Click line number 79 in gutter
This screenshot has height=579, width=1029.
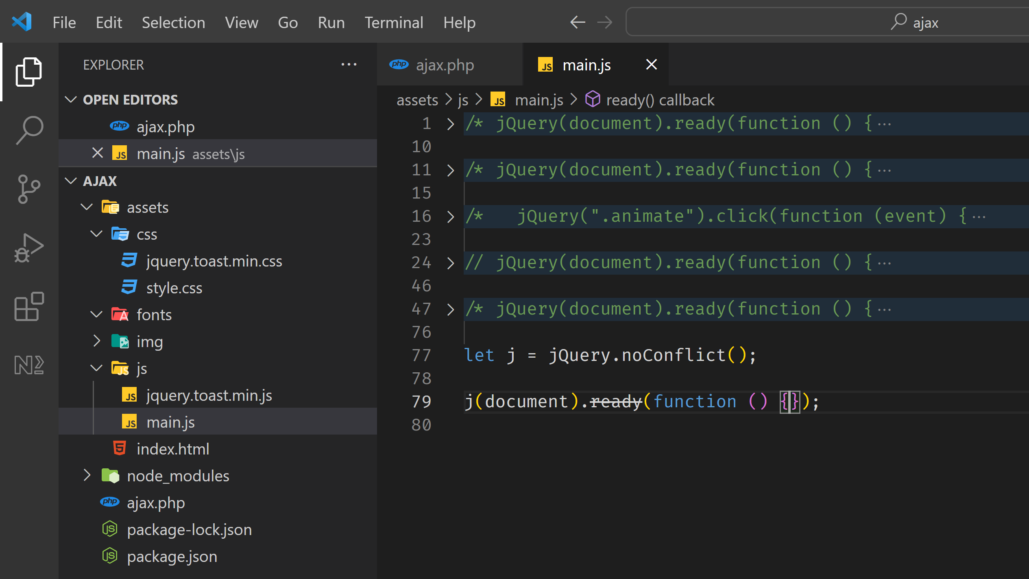[421, 402]
